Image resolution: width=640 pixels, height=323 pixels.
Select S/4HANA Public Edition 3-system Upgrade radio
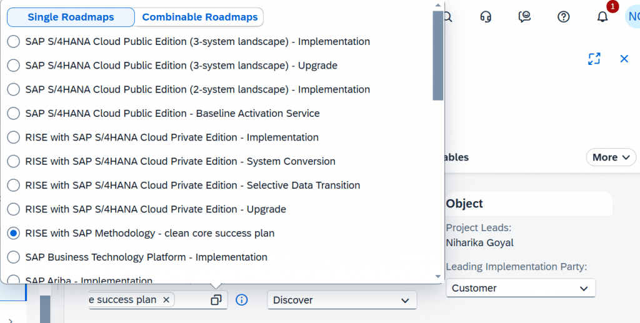[14, 65]
